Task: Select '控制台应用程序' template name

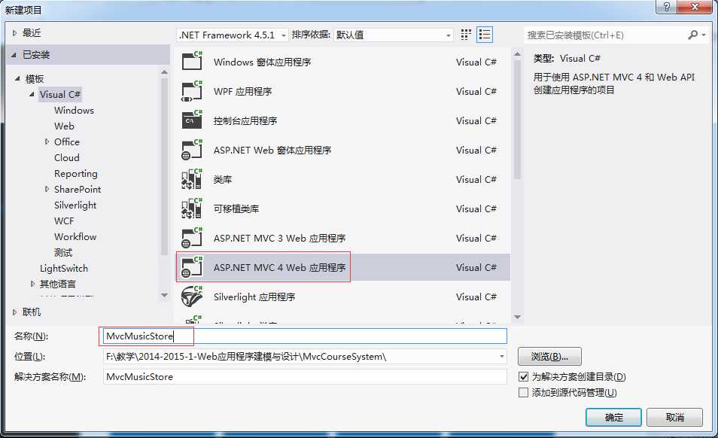Action: click(x=245, y=120)
